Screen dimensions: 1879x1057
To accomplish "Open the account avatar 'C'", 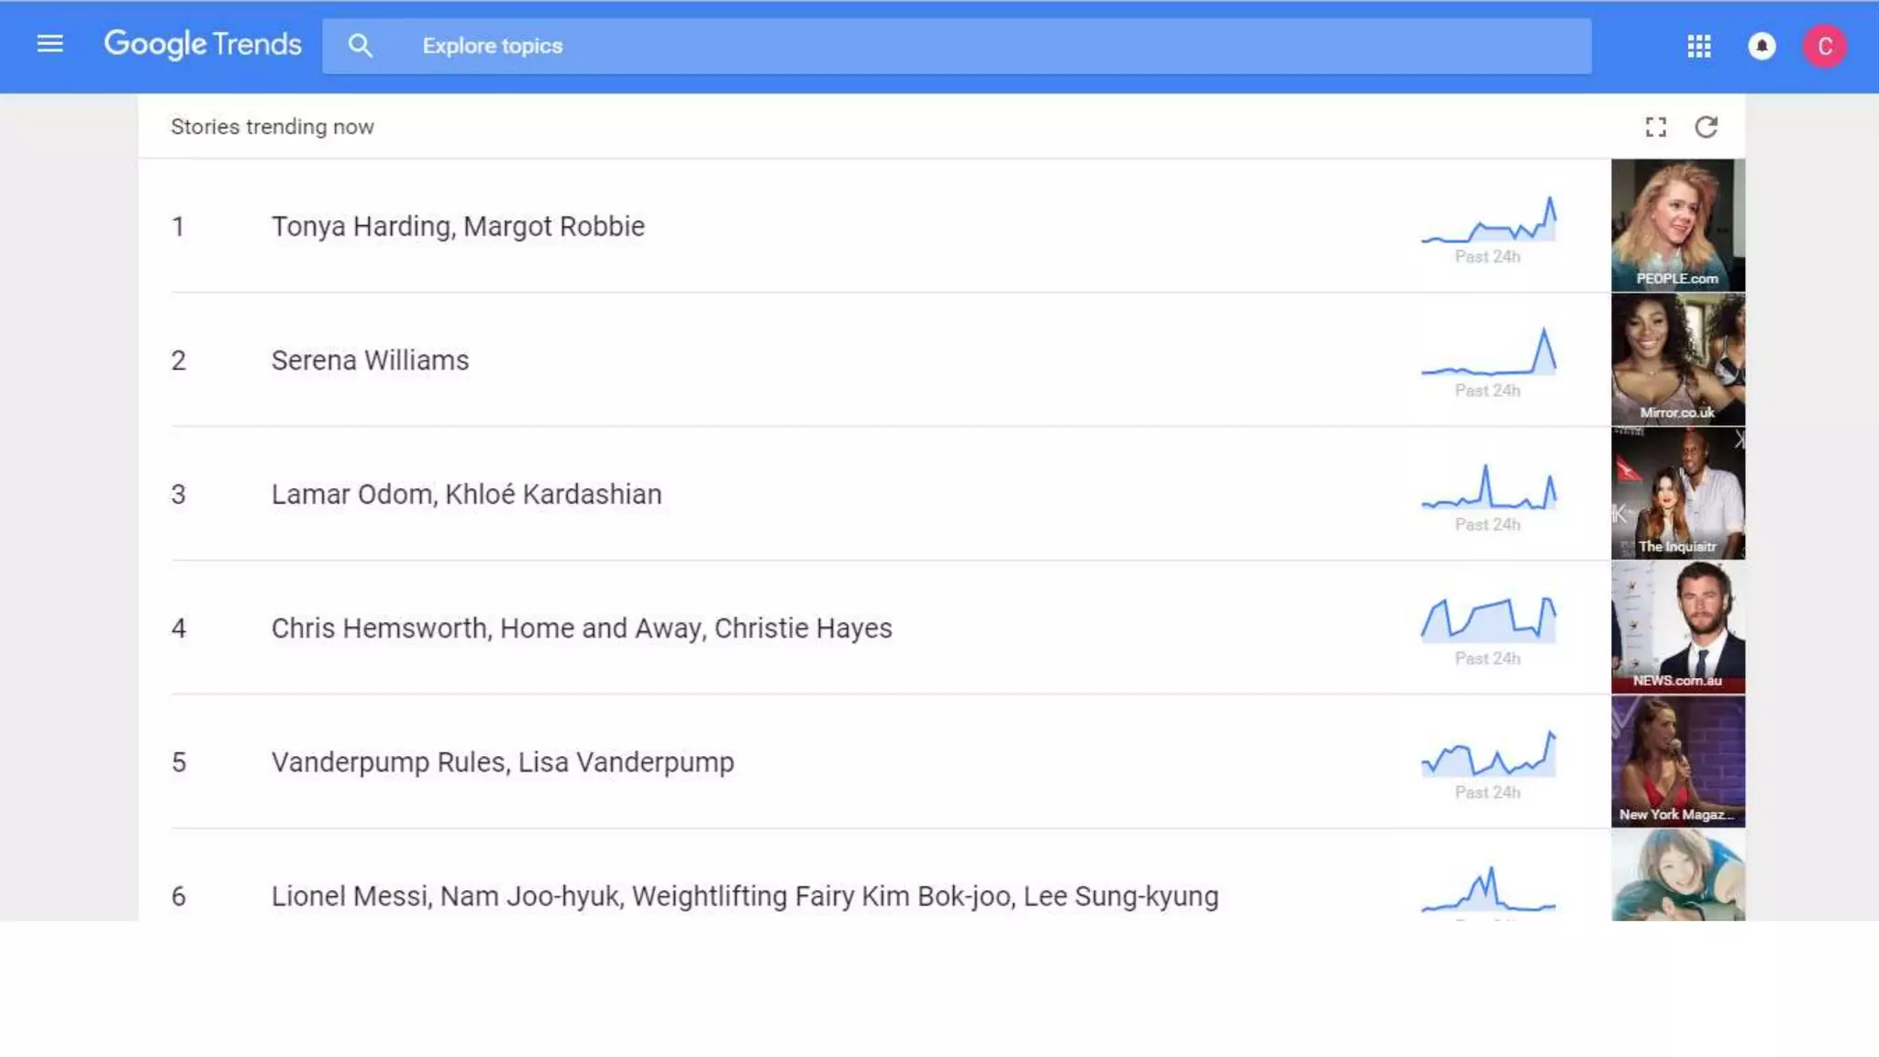I will pyautogui.click(x=1824, y=46).
